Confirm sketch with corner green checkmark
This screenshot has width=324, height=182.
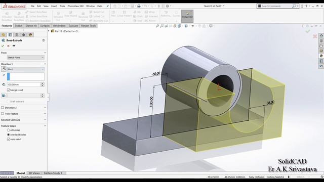[308, 31]
